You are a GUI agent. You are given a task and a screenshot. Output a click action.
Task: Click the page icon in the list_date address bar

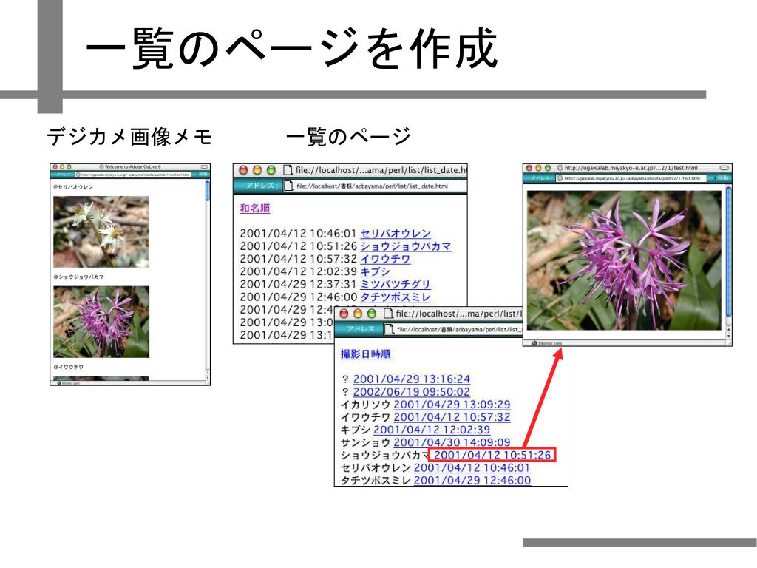[289, 186]
